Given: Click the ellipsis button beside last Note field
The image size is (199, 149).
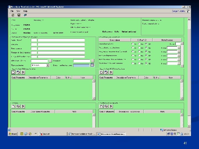Looking at the screenshot, I should tap(179, 63).
